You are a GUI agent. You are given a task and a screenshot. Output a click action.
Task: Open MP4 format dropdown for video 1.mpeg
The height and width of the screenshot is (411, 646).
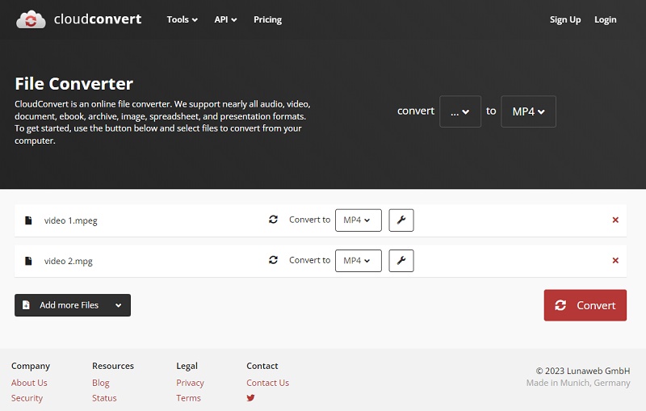pos(359,220)
